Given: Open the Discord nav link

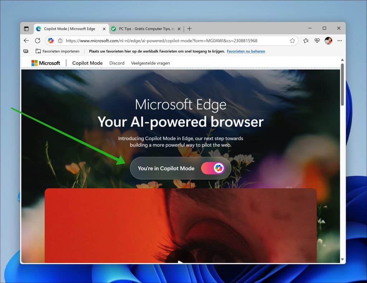Looking at the screenshot, I should click(x=117, y=63).
